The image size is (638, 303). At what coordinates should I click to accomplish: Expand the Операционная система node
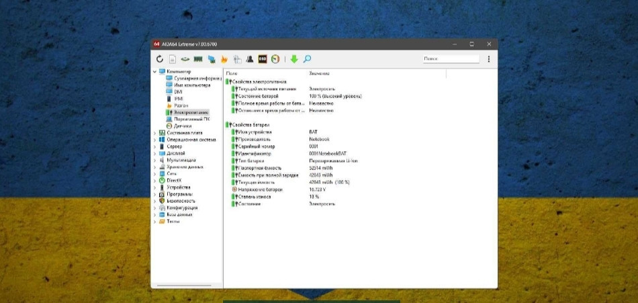(154, 140)
